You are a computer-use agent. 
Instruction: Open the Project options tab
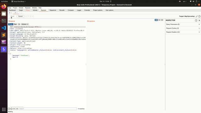coord(98,10)
